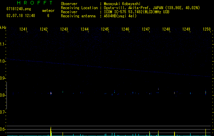Select observer name Masayuki Kobayashi
214x136 pixels.
pyautogui.click(x=122, y=4)
